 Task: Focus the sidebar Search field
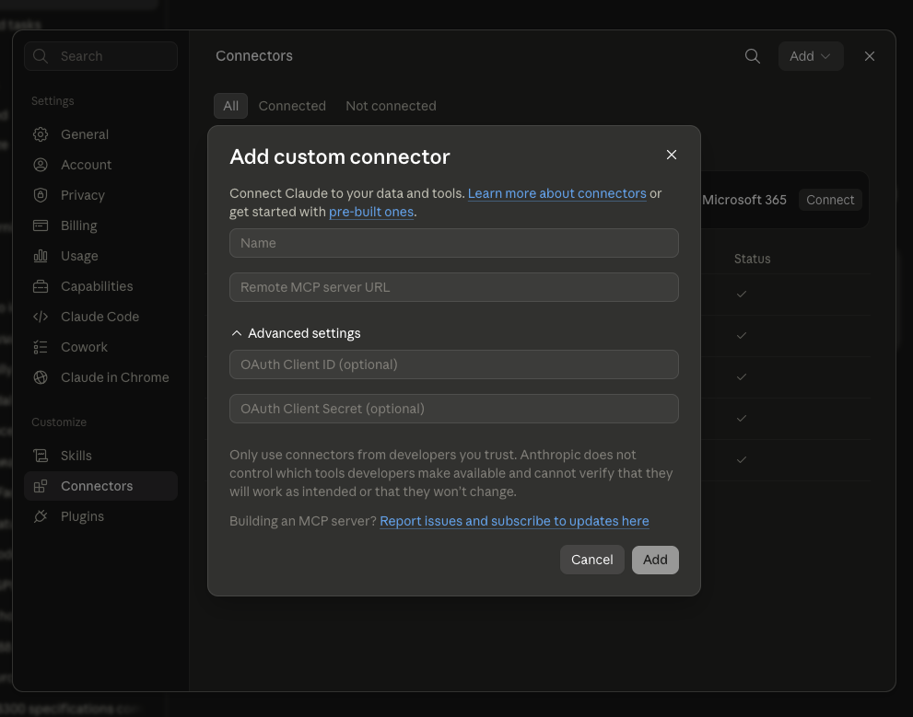click(100, 56)
